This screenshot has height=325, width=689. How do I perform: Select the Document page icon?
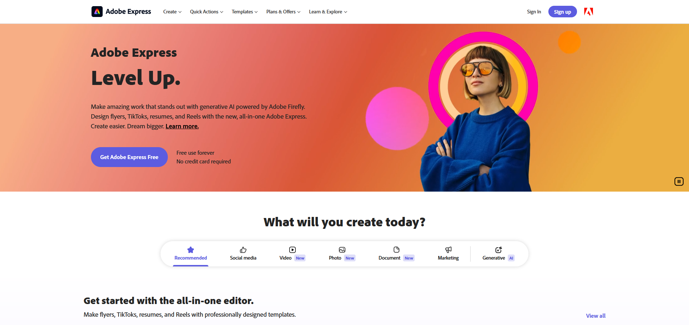[397, 250]
